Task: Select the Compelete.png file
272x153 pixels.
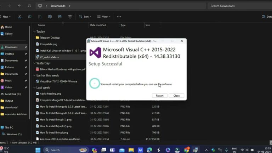Action: tap(49, 44)
